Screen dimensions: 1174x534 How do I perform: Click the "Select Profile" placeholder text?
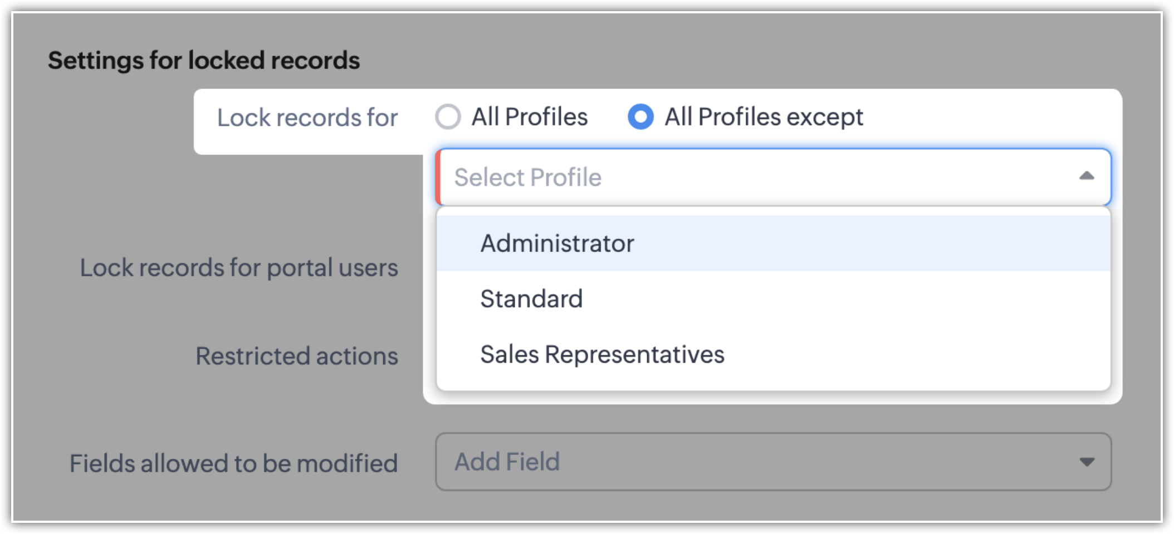coord(527,177)
